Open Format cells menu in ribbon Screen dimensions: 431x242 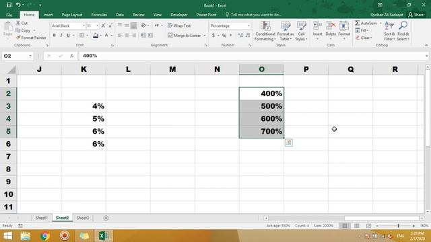click(344, 31)
